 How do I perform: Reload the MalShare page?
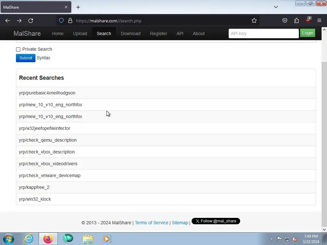[31, 21]
